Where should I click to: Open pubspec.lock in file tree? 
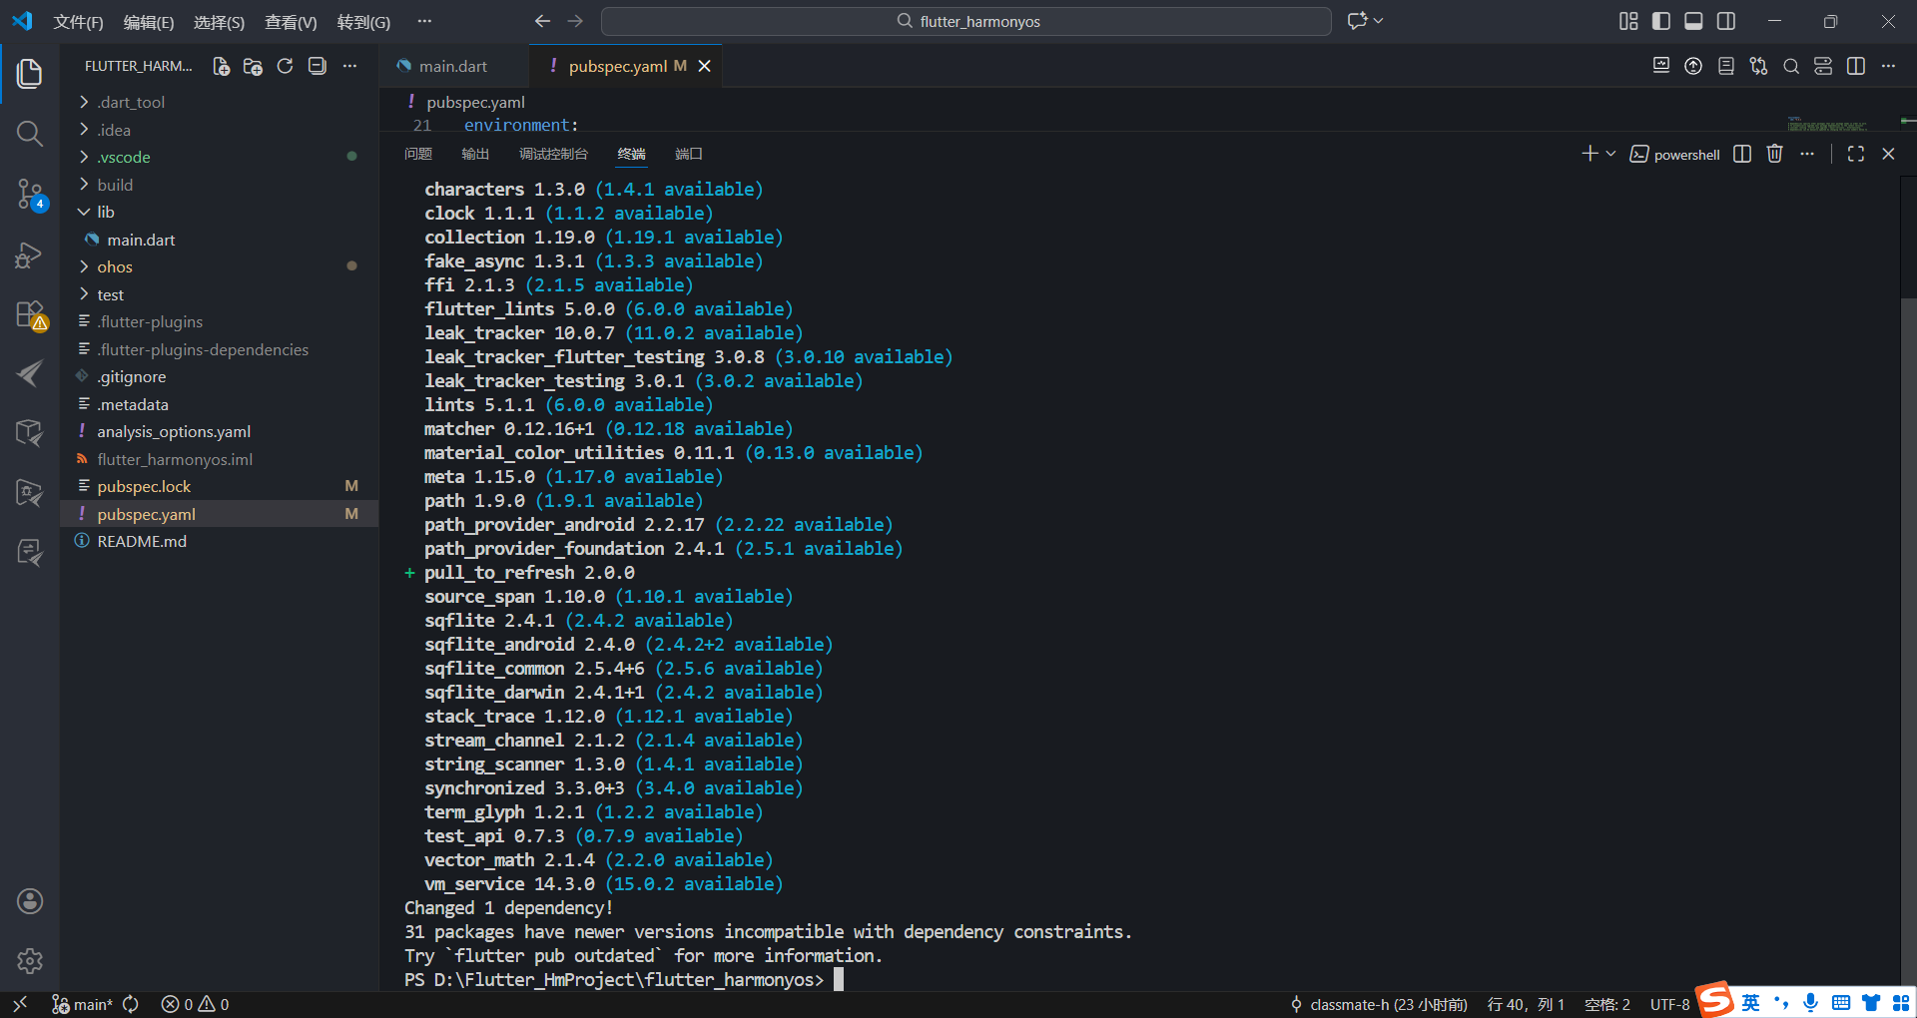220,486
